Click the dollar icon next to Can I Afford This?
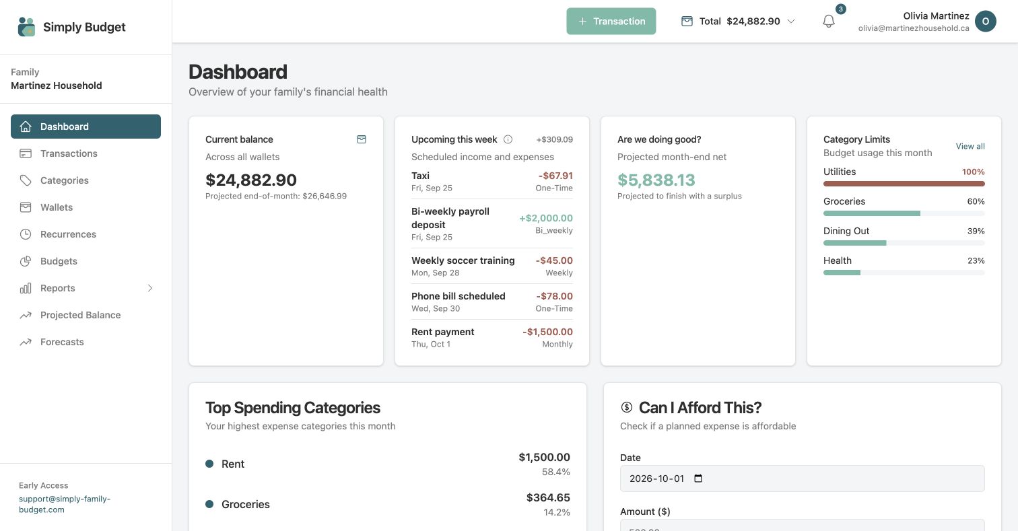1018x531 pixels. [627, 407]
